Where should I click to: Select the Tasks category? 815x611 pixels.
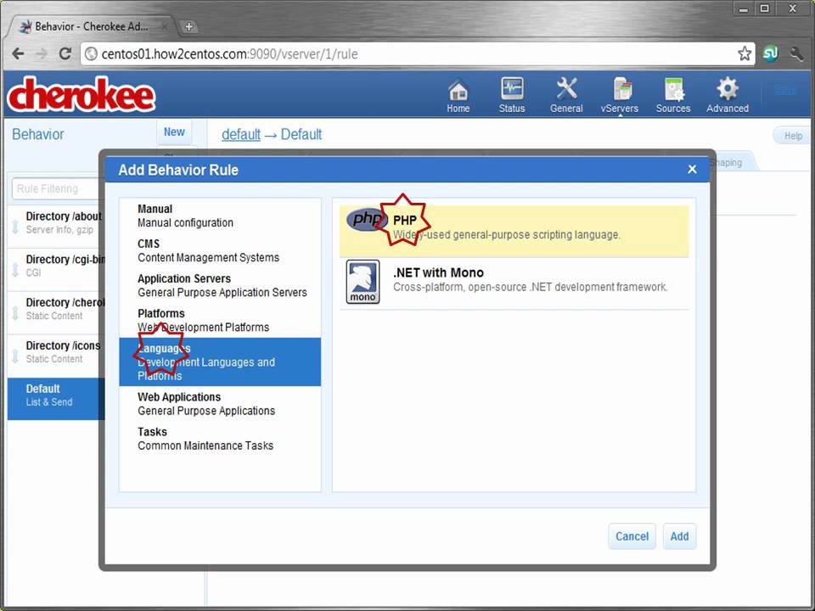[220, 439]
